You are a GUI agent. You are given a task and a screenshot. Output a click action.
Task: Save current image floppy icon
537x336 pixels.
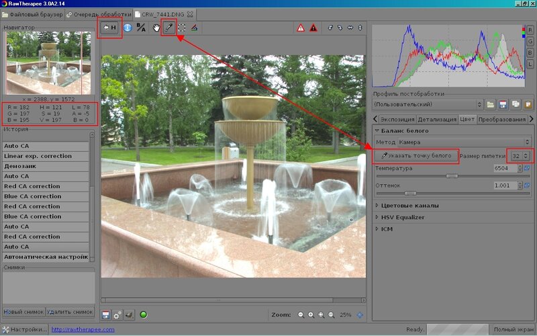(x=106, y=314)
